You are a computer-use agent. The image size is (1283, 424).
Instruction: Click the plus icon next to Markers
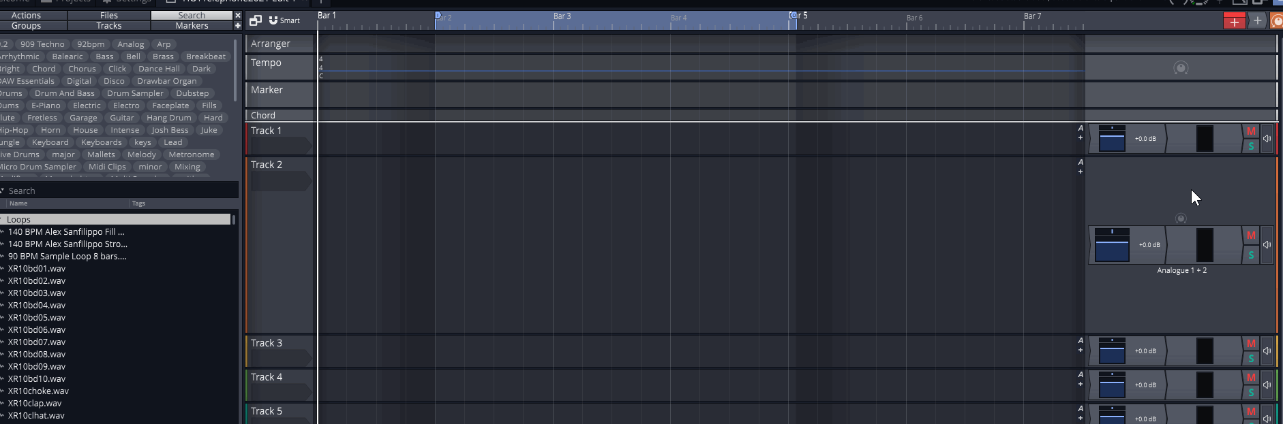tap(237, 26)
